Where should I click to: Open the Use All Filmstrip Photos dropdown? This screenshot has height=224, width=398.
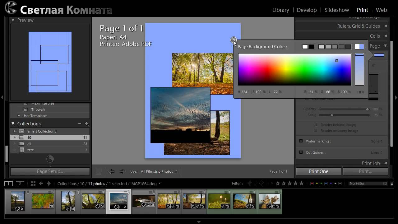coord(159,171)
